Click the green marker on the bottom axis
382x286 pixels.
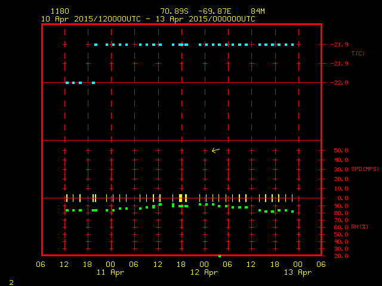click(220, 256)
